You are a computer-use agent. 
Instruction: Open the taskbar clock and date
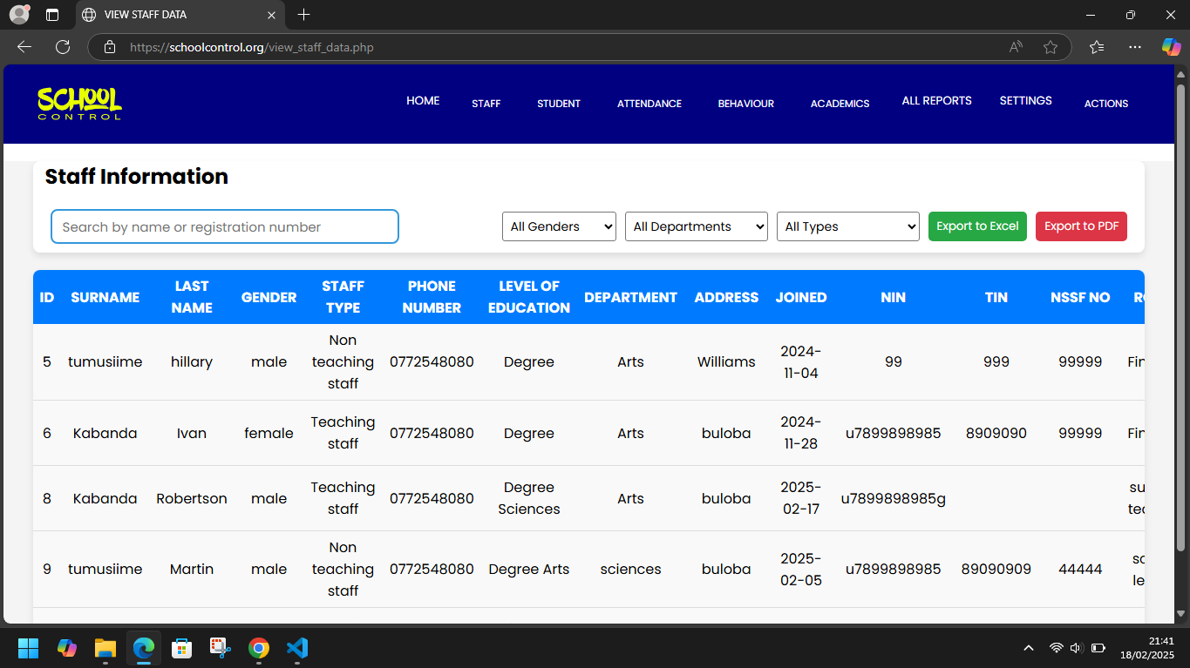point(1147,648)
